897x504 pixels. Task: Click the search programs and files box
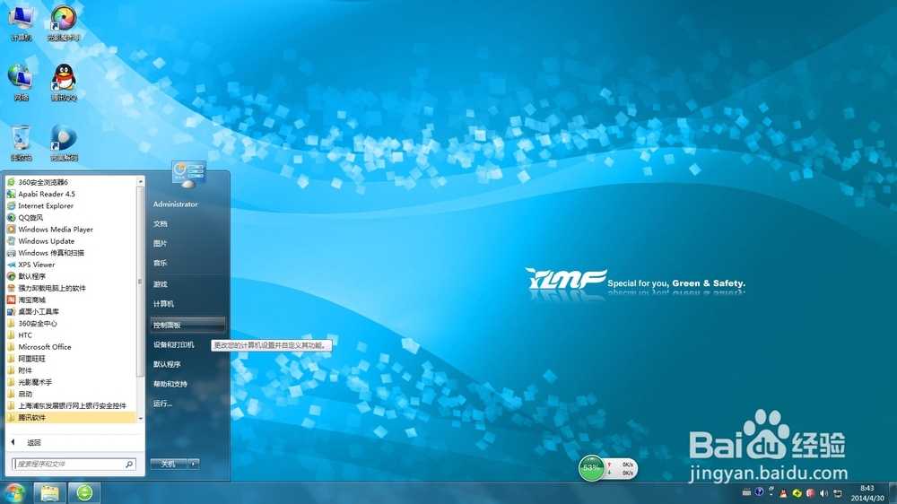[x=74, y=464]
